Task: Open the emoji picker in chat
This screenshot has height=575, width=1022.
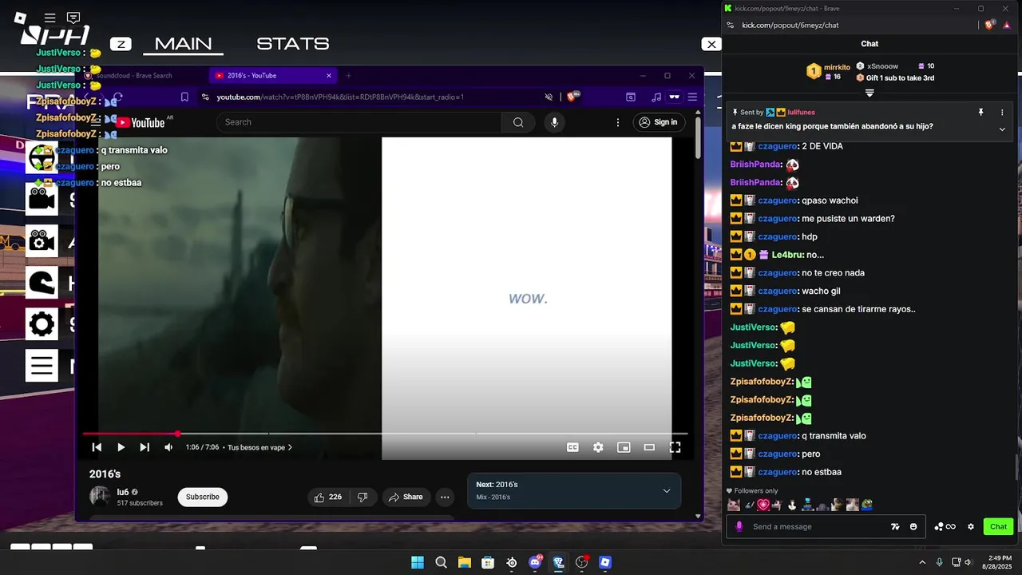Action: coord(913,526)
